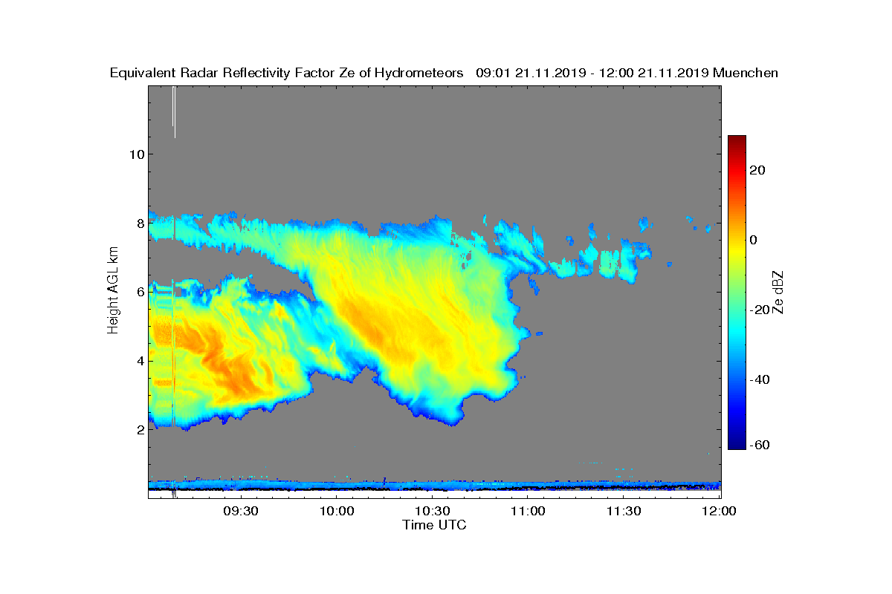The image size is (892, 594).
Task: Click the 10:00 time tick label
Action: (x=337, y=511)
